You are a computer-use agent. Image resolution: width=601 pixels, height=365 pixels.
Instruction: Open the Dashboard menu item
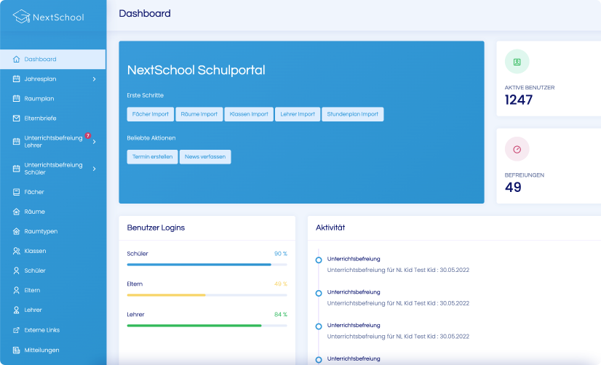pyautogui.click(x=40, y=59)
